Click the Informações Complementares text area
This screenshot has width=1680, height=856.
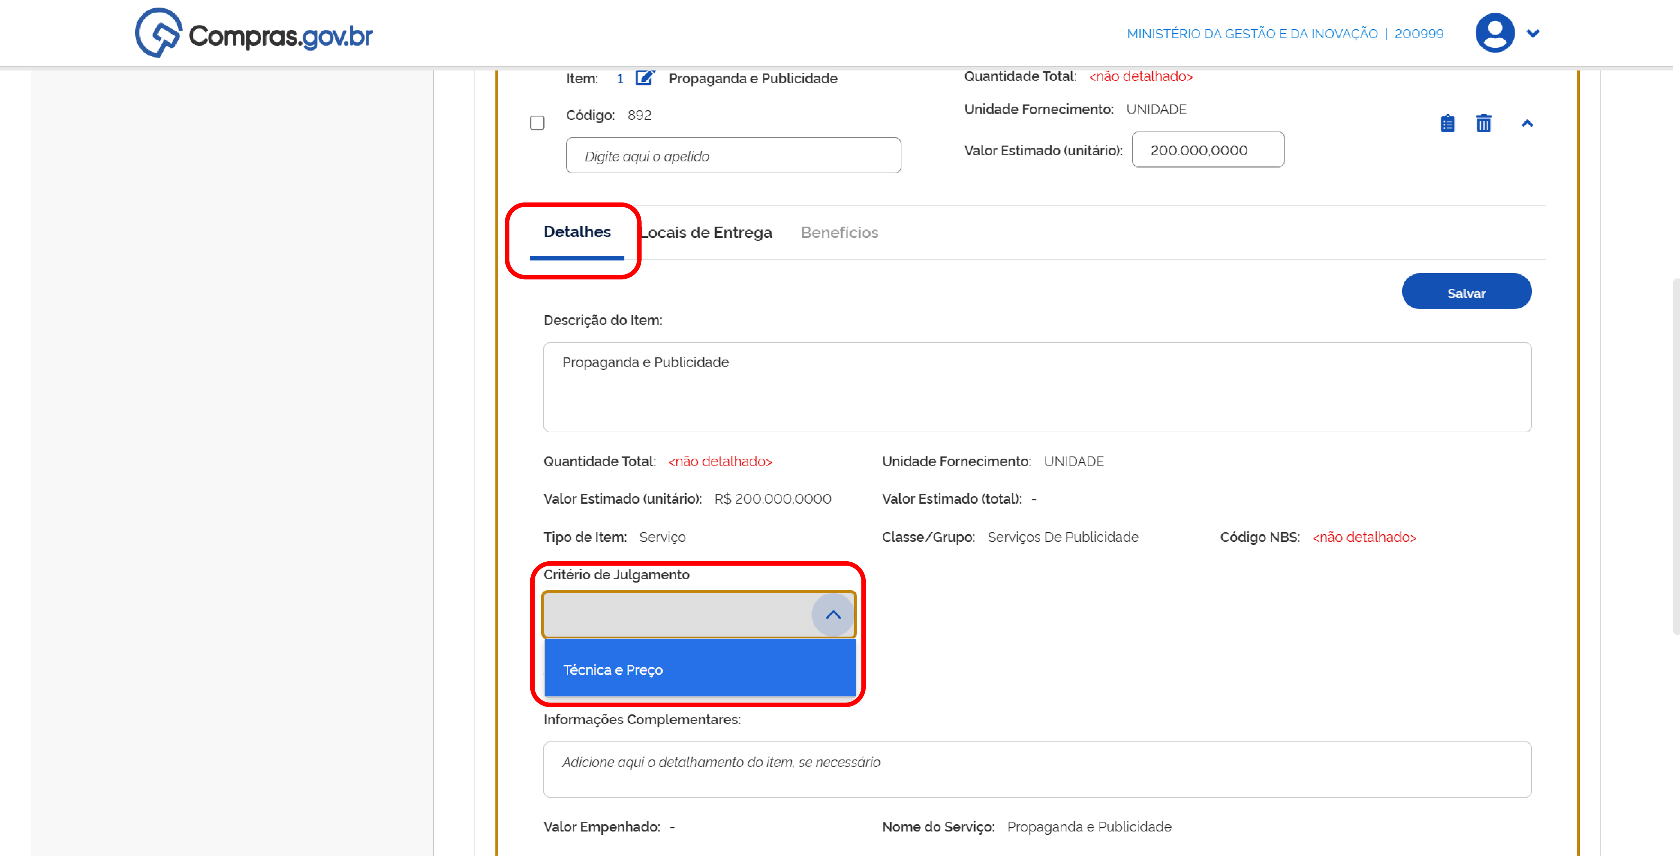pos(1037,769)
